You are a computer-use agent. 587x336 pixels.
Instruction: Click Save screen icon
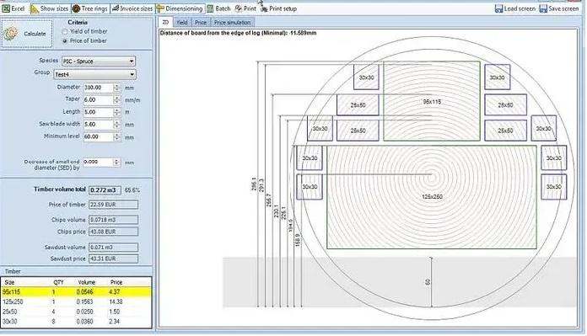click(543, 8)
